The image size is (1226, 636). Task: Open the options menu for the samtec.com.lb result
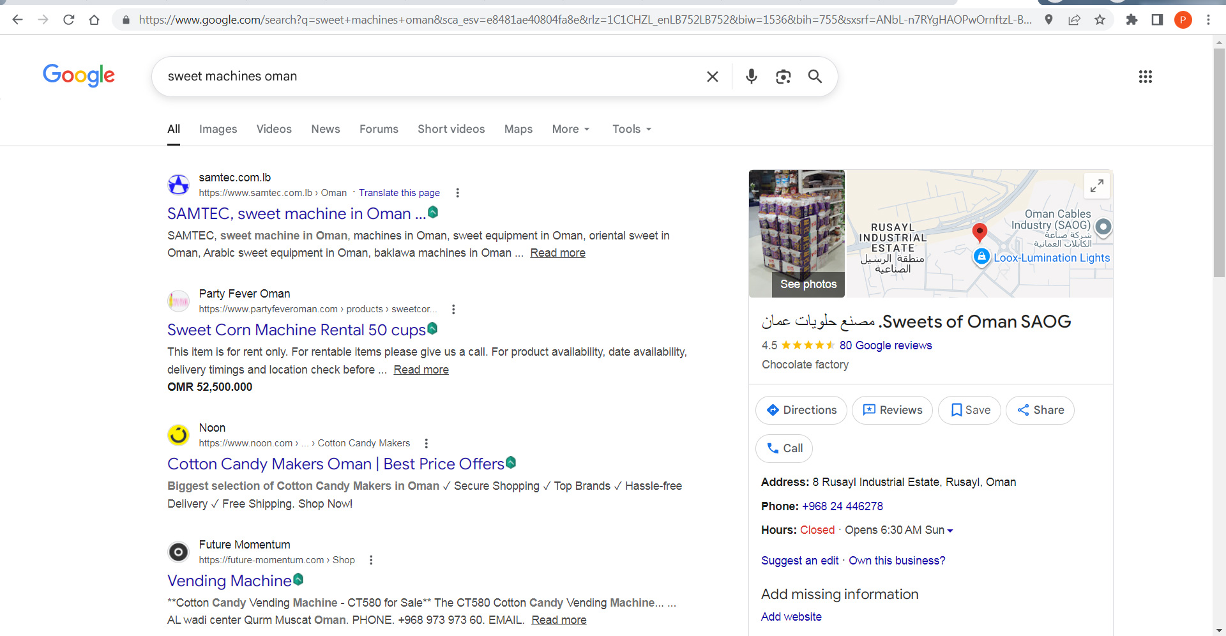tap(457, 193)
